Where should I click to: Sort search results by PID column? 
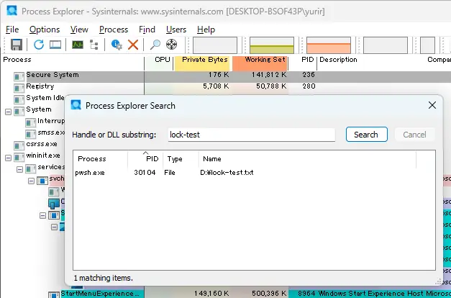pos(145,158)
